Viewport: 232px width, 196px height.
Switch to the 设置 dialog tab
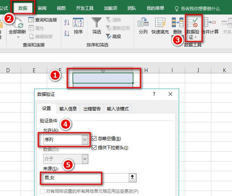[x=46, y=108]
